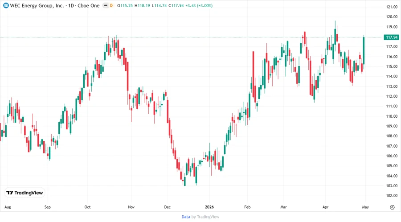
Task: Click the Cboe One exchange label
Action: (x=89, y=6)
